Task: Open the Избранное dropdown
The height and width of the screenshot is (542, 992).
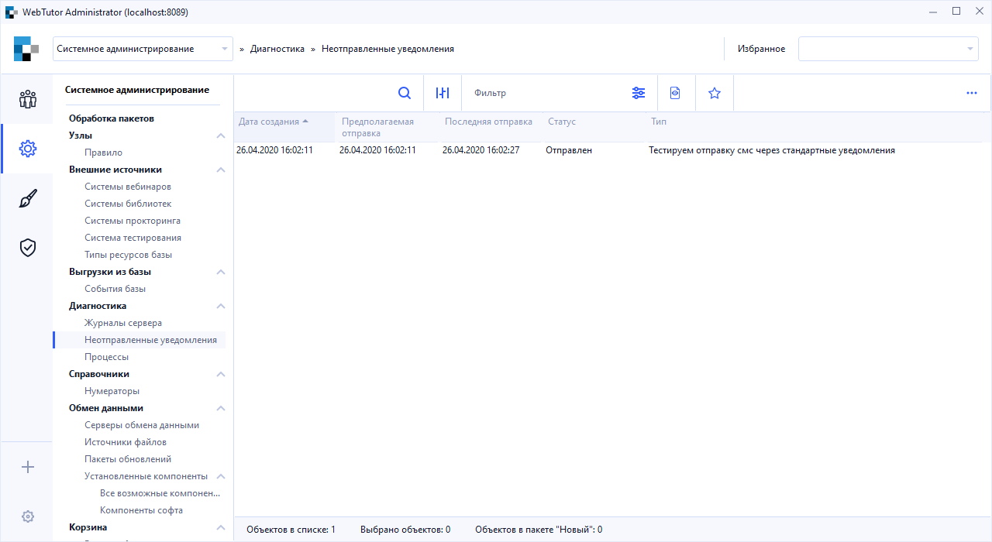Action: pyautogui.click(x=888, y=49)
